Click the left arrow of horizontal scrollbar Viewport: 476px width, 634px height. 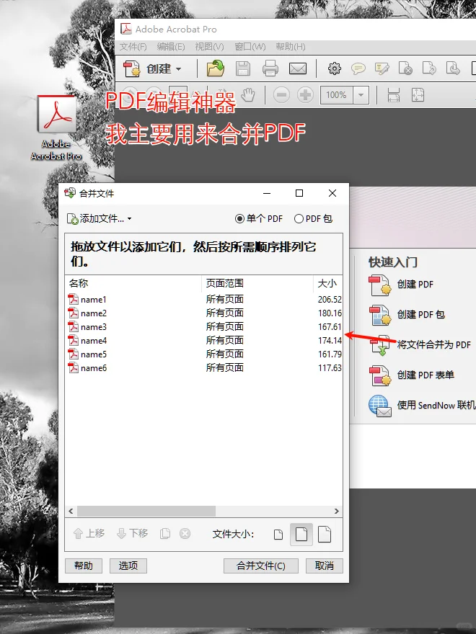(71, 511)
